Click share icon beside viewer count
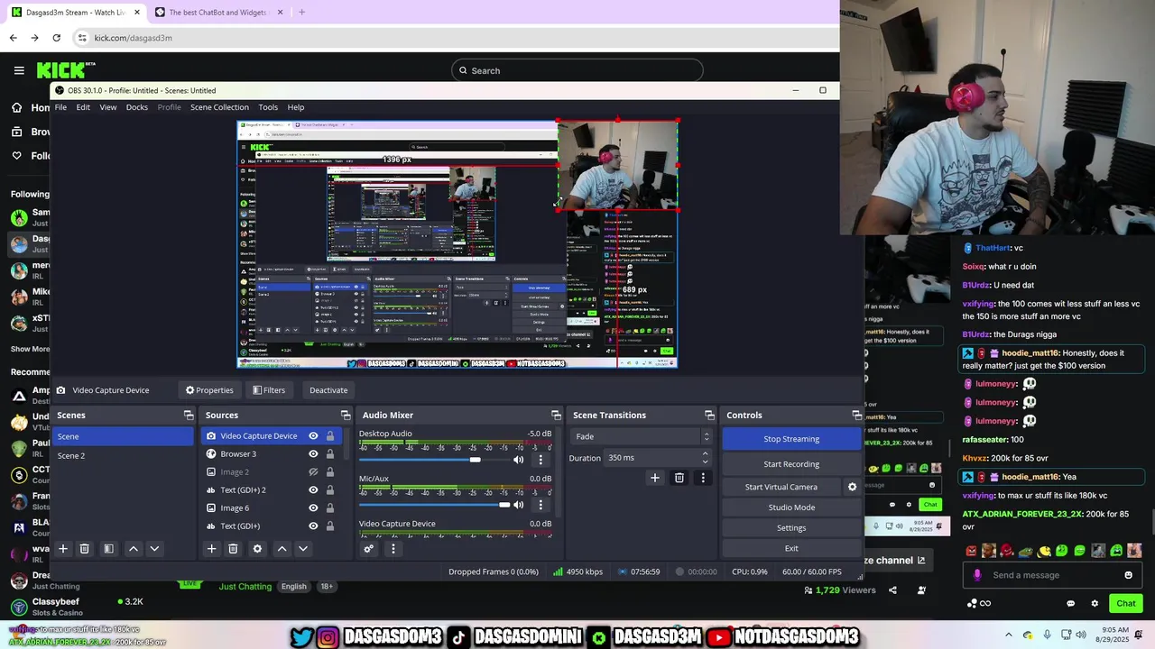The height and width of the screenshot is (649, 1155). (x=892, y=590)
